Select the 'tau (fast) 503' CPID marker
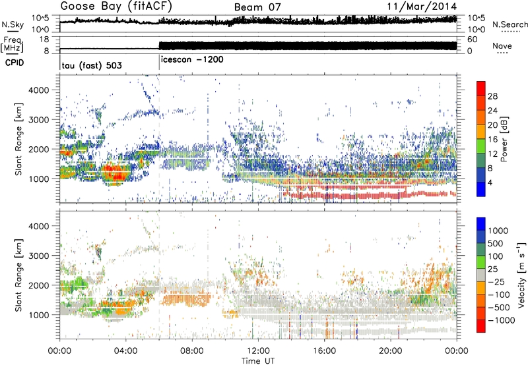Image resolution: width=528 pixels, height=365 pixels. (x=92, y=65)
